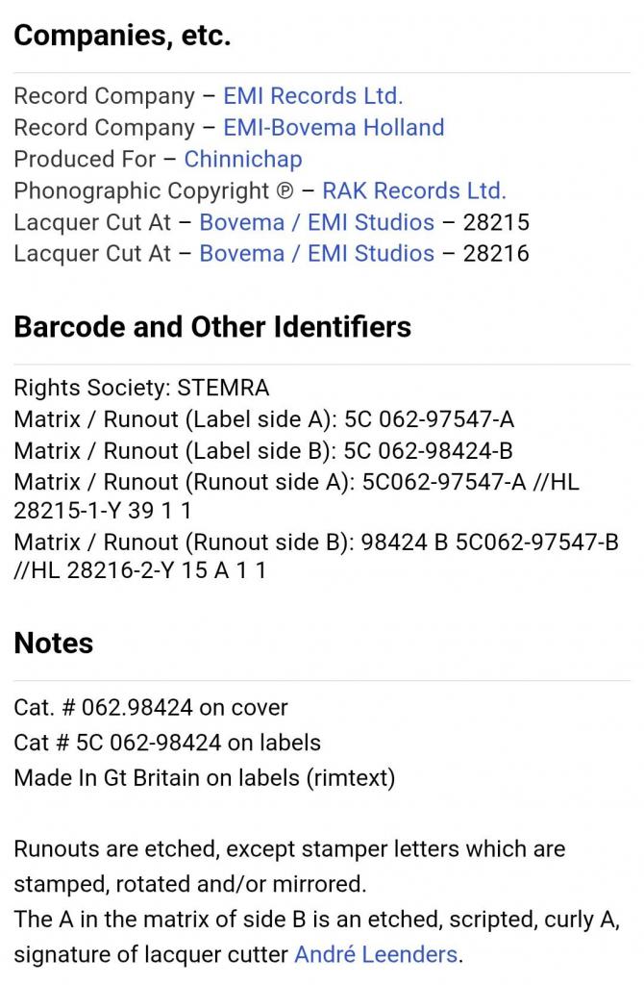
Task: Click the Runout side A matrix text
Action: pos(297,496)
